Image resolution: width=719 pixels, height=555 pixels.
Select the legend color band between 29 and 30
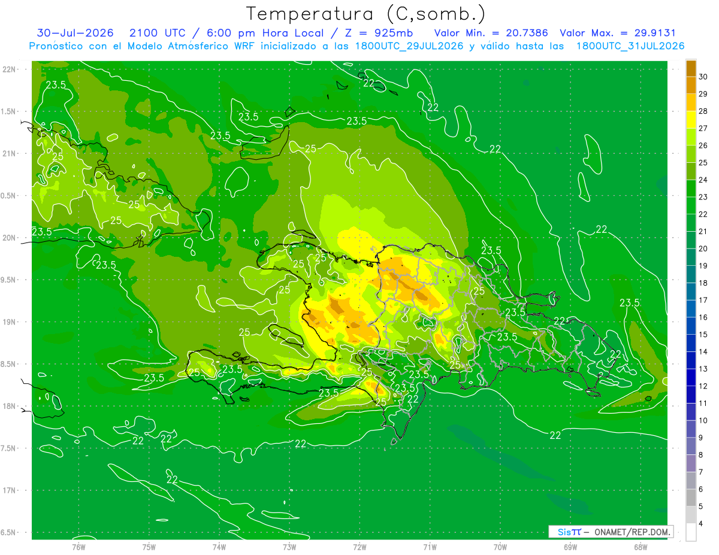click(691, 85)
